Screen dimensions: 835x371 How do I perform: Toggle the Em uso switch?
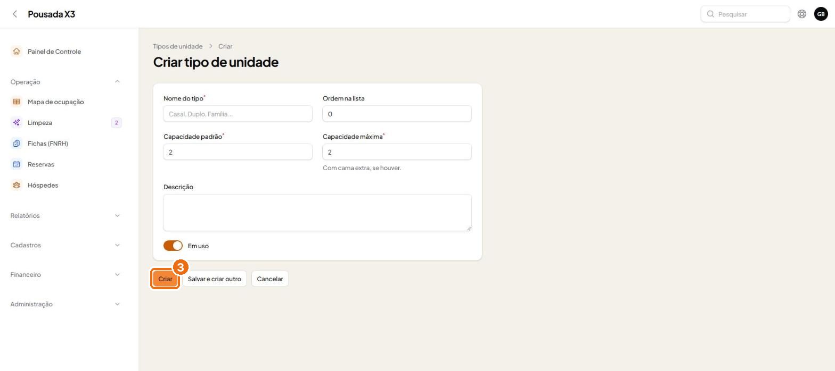tap(173, 246)
